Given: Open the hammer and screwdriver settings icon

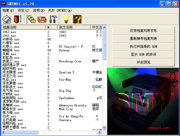Looking at the screenshot, I should pos(53,19).
